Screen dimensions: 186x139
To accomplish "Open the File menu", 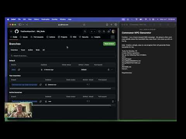I will tap(19, 19).
